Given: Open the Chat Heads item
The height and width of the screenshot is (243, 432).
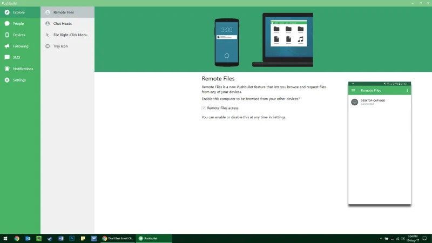Looking at the screenshot, I should [x=67, y=24].
